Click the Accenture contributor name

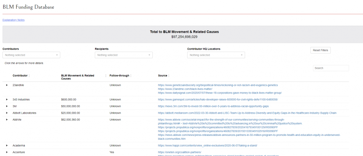(19, 152)
